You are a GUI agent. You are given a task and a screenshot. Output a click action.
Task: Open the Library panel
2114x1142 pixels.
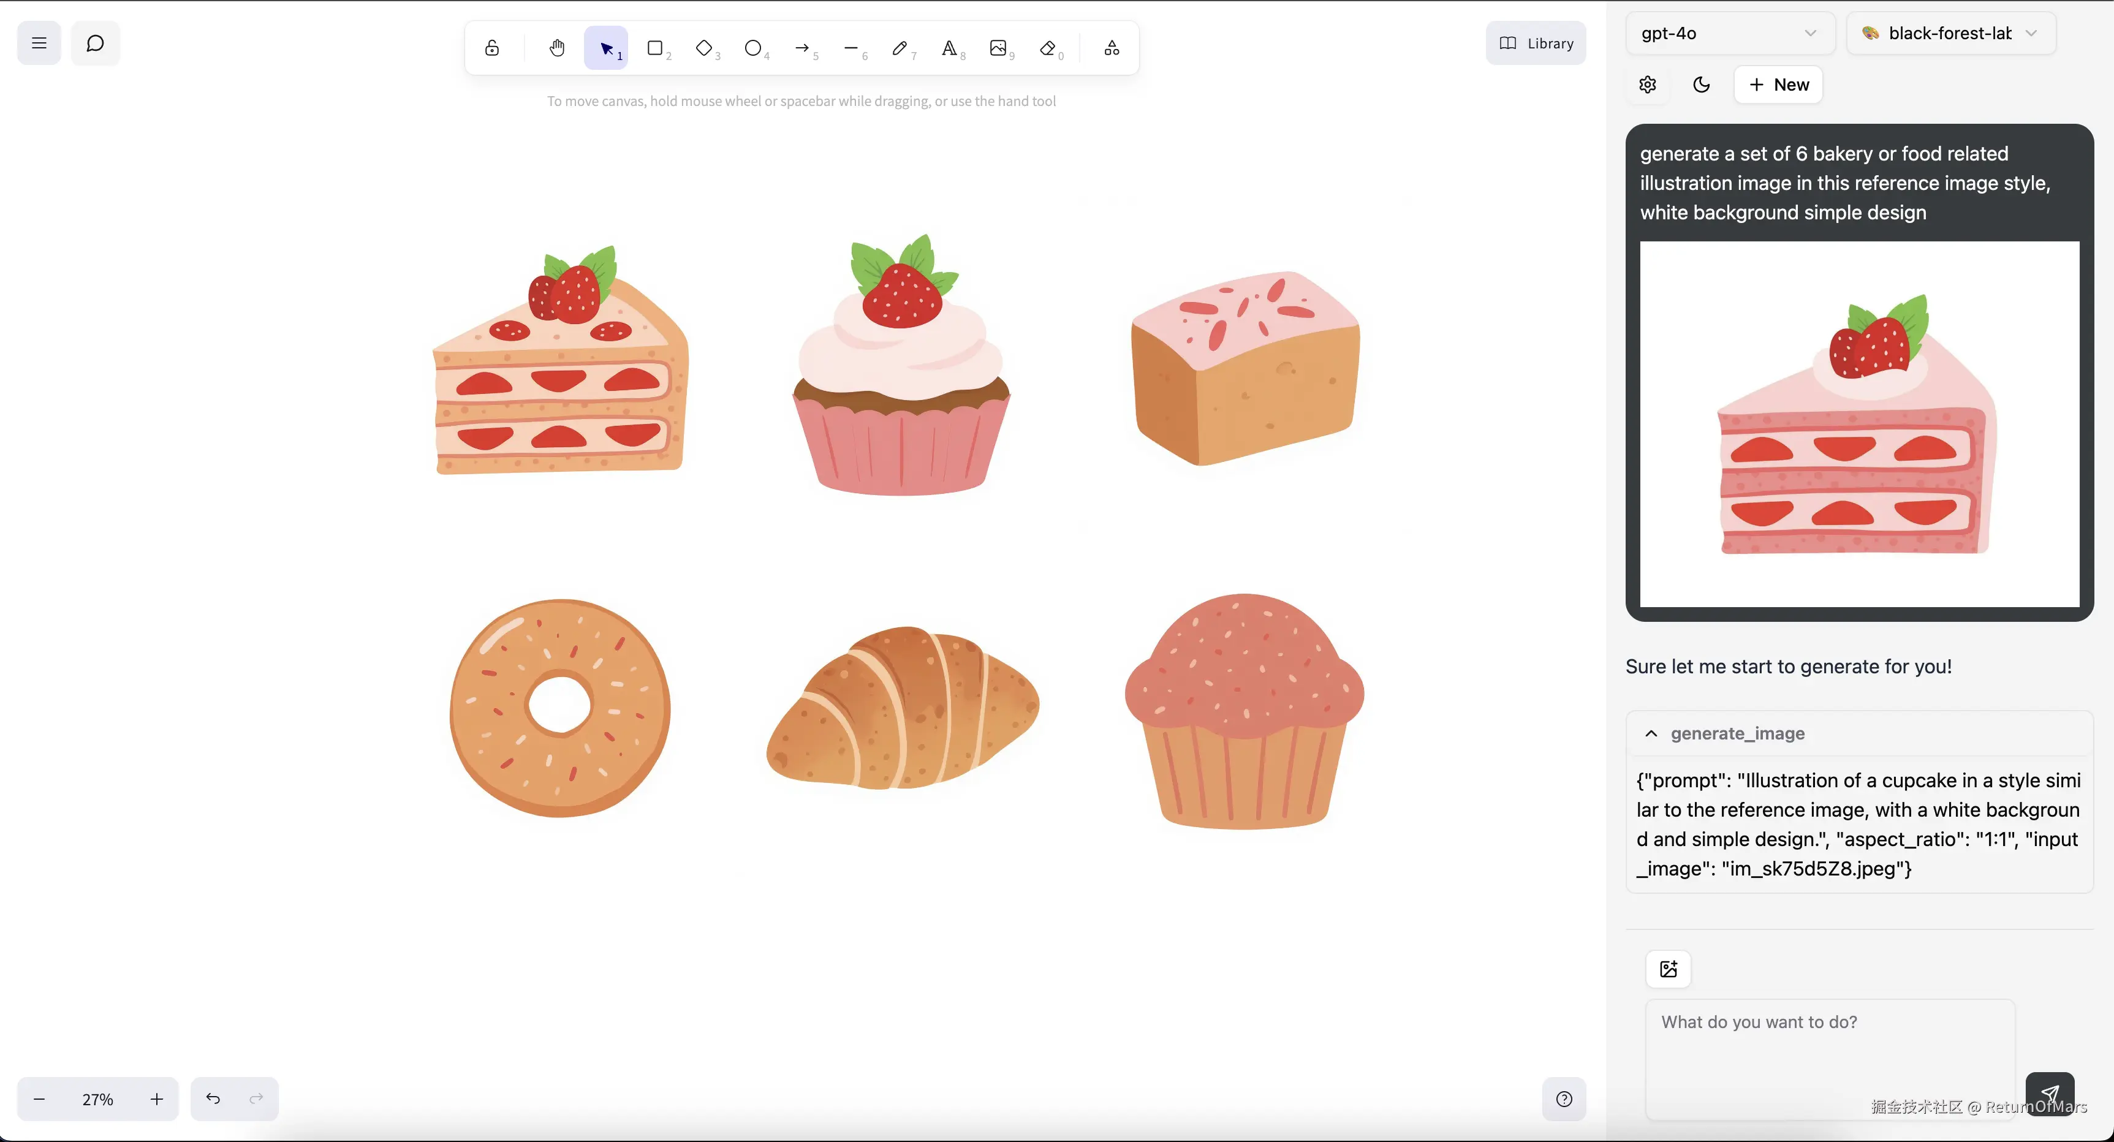coord(1536,43)
